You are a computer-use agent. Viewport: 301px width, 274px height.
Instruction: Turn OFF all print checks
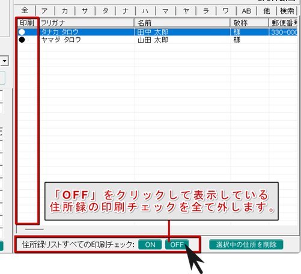[x=177, y=245]
